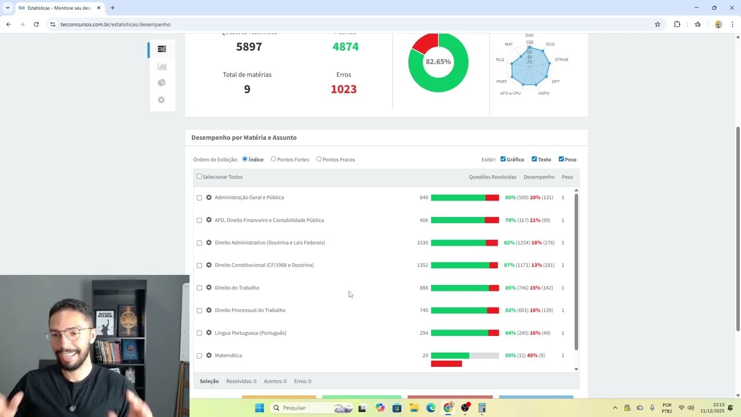Close the Estatísticas browser tab
The width and height of the screenshot is (741, 417).
pos(98,8)
